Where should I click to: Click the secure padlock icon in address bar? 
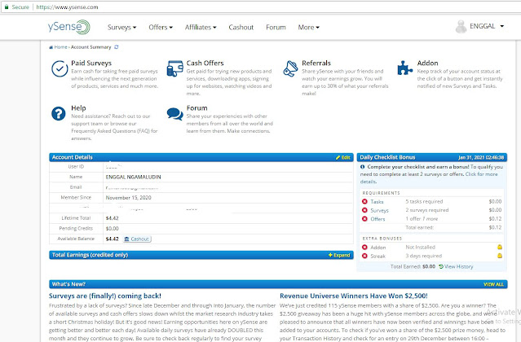7,7
